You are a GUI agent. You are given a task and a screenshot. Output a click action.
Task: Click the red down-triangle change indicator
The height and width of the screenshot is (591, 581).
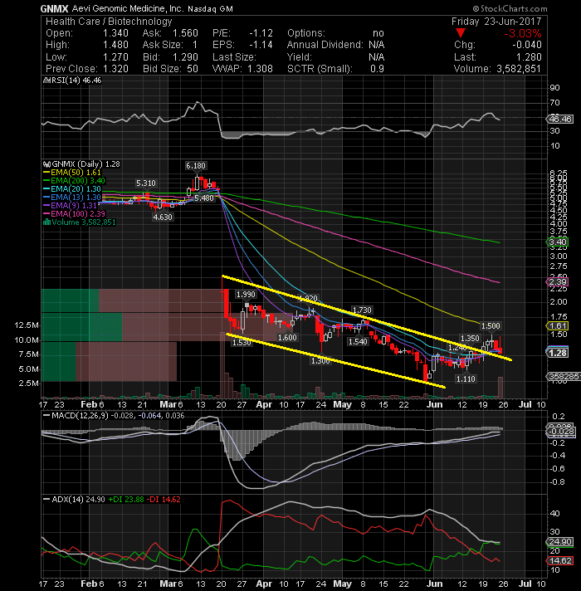pyautogui.click(x=461, y=33)
